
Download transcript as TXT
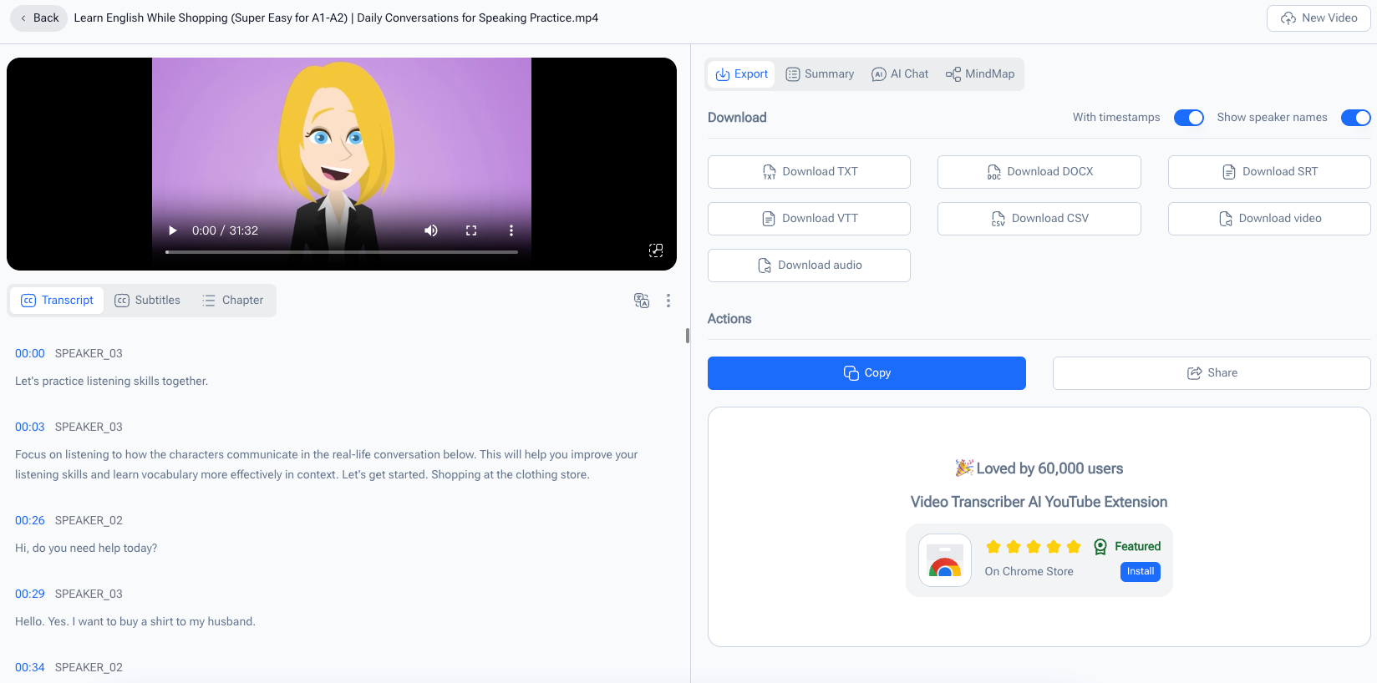coord(809,172)
